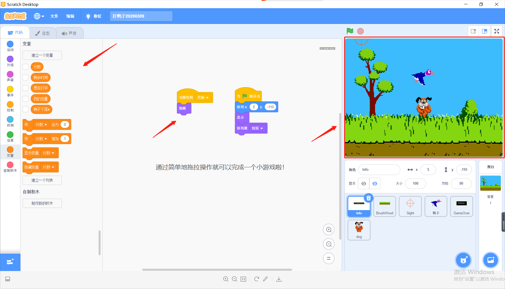Select the dog sprite
Viewport: 505px width, 289px height.
point(359,230)
